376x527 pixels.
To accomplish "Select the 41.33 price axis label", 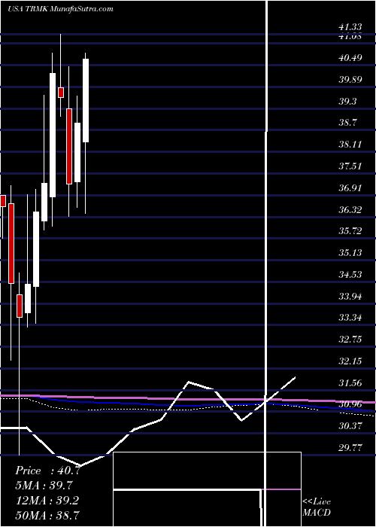I will click(x=350, y=29).
